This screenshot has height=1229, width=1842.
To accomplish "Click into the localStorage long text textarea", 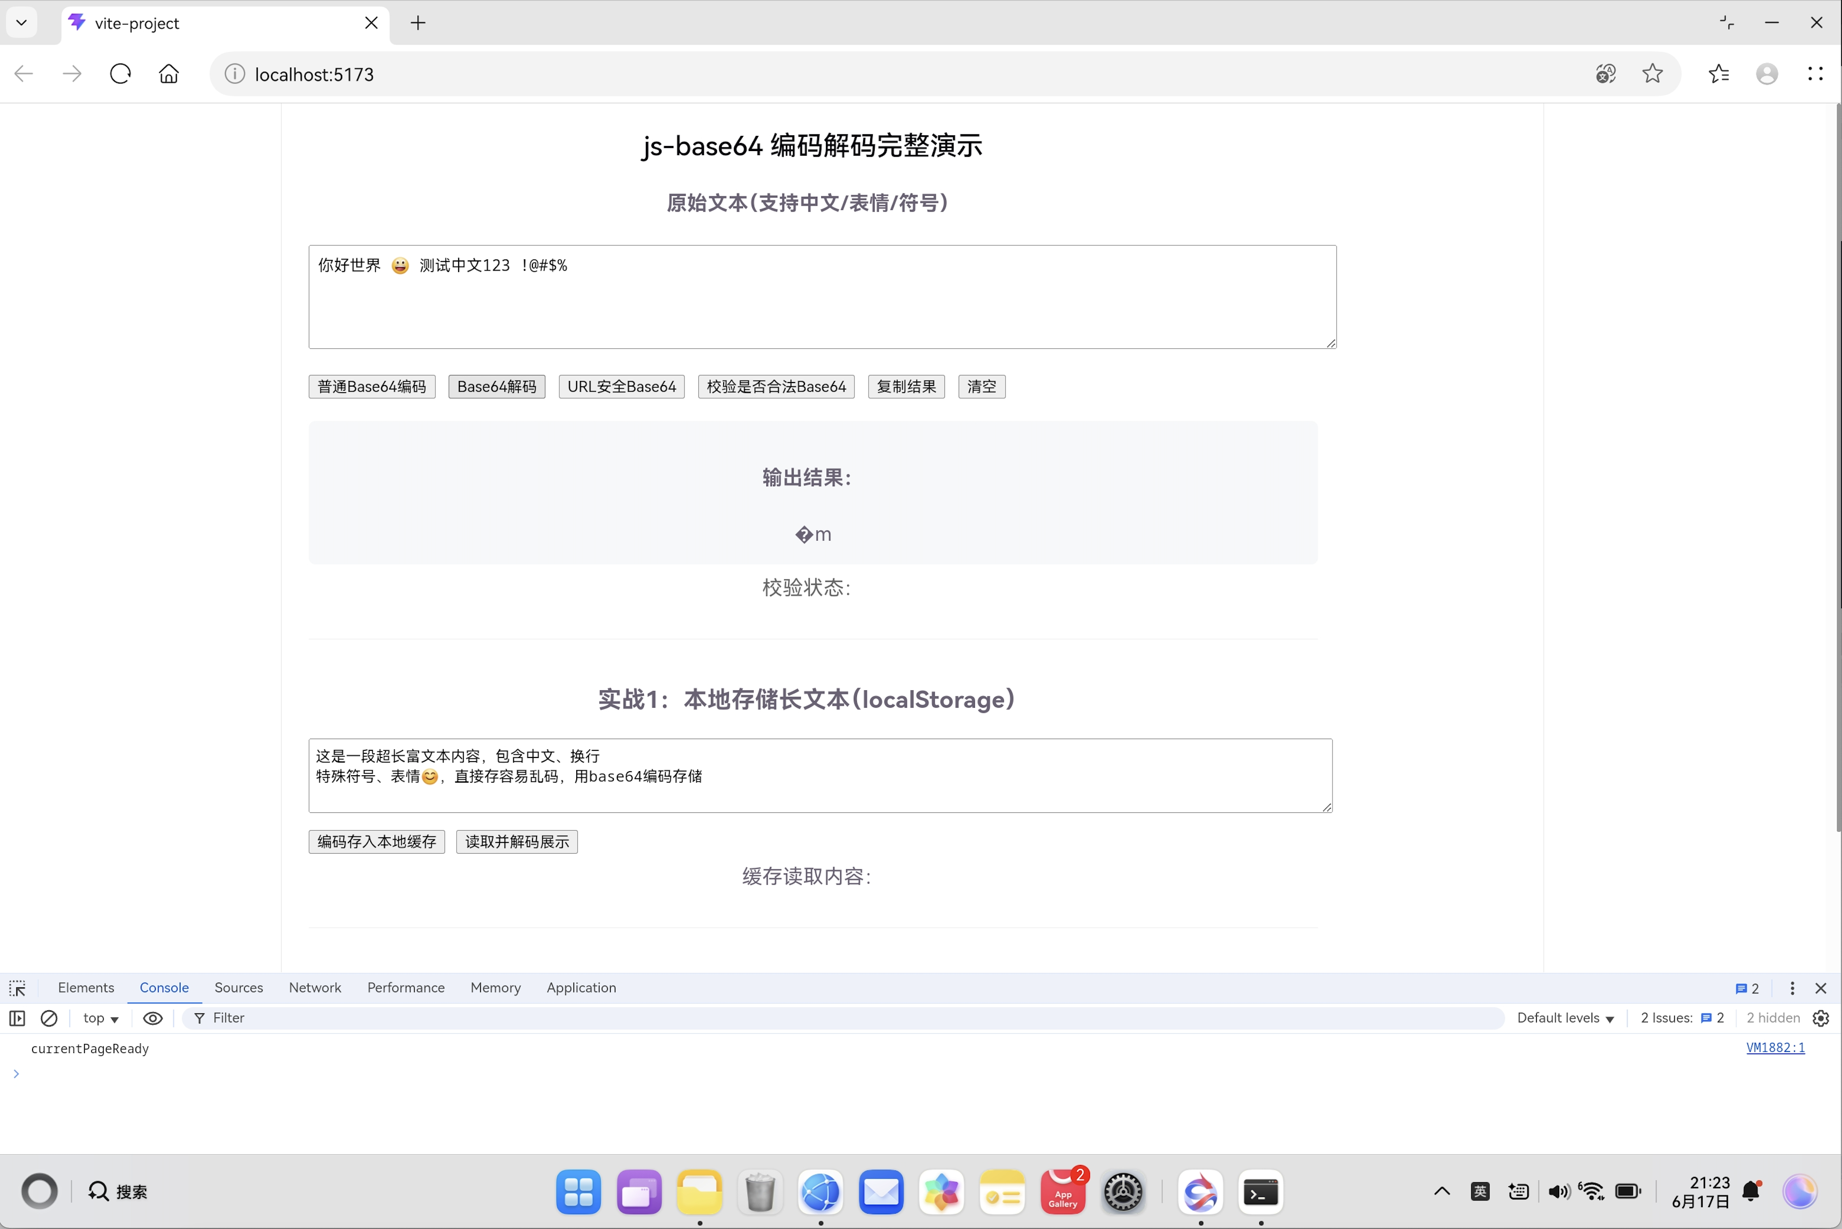I will coord(819,775).
